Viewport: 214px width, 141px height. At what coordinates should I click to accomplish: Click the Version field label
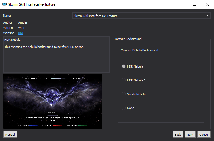pyautogui.click(x=8, y=28)
